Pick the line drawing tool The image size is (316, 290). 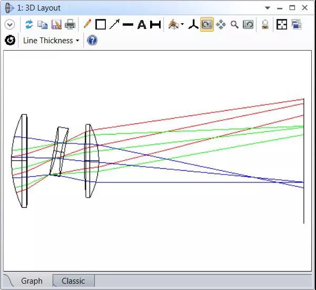tap(128, 25)
